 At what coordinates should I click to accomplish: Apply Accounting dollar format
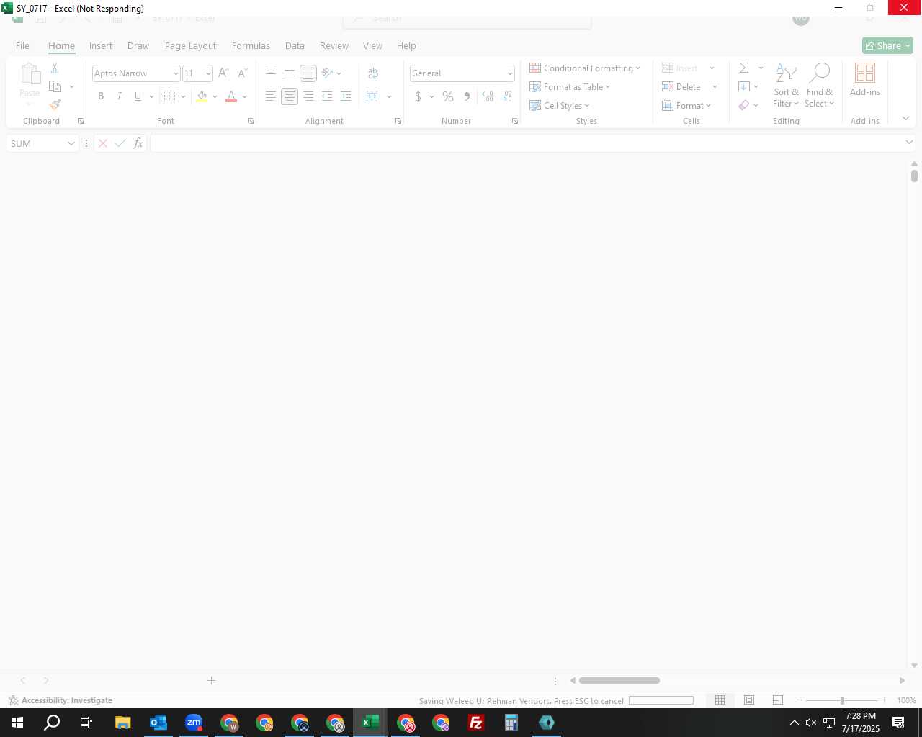click(x=418, y=96)
